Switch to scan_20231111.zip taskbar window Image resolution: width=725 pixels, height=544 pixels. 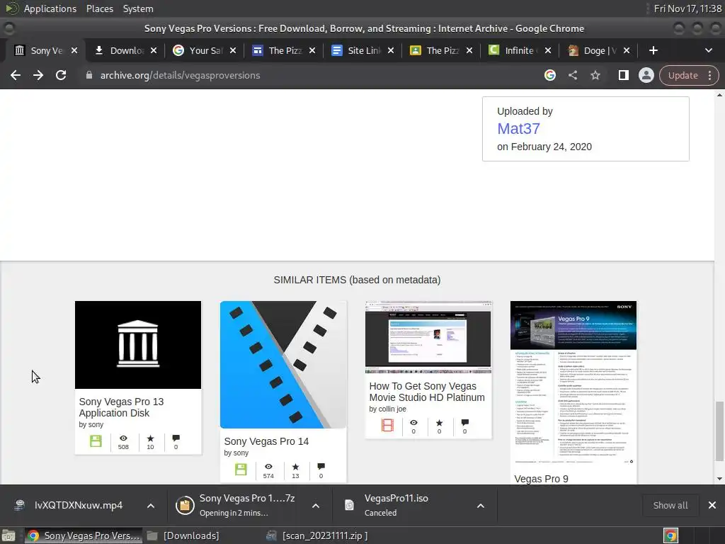[318, 535]
